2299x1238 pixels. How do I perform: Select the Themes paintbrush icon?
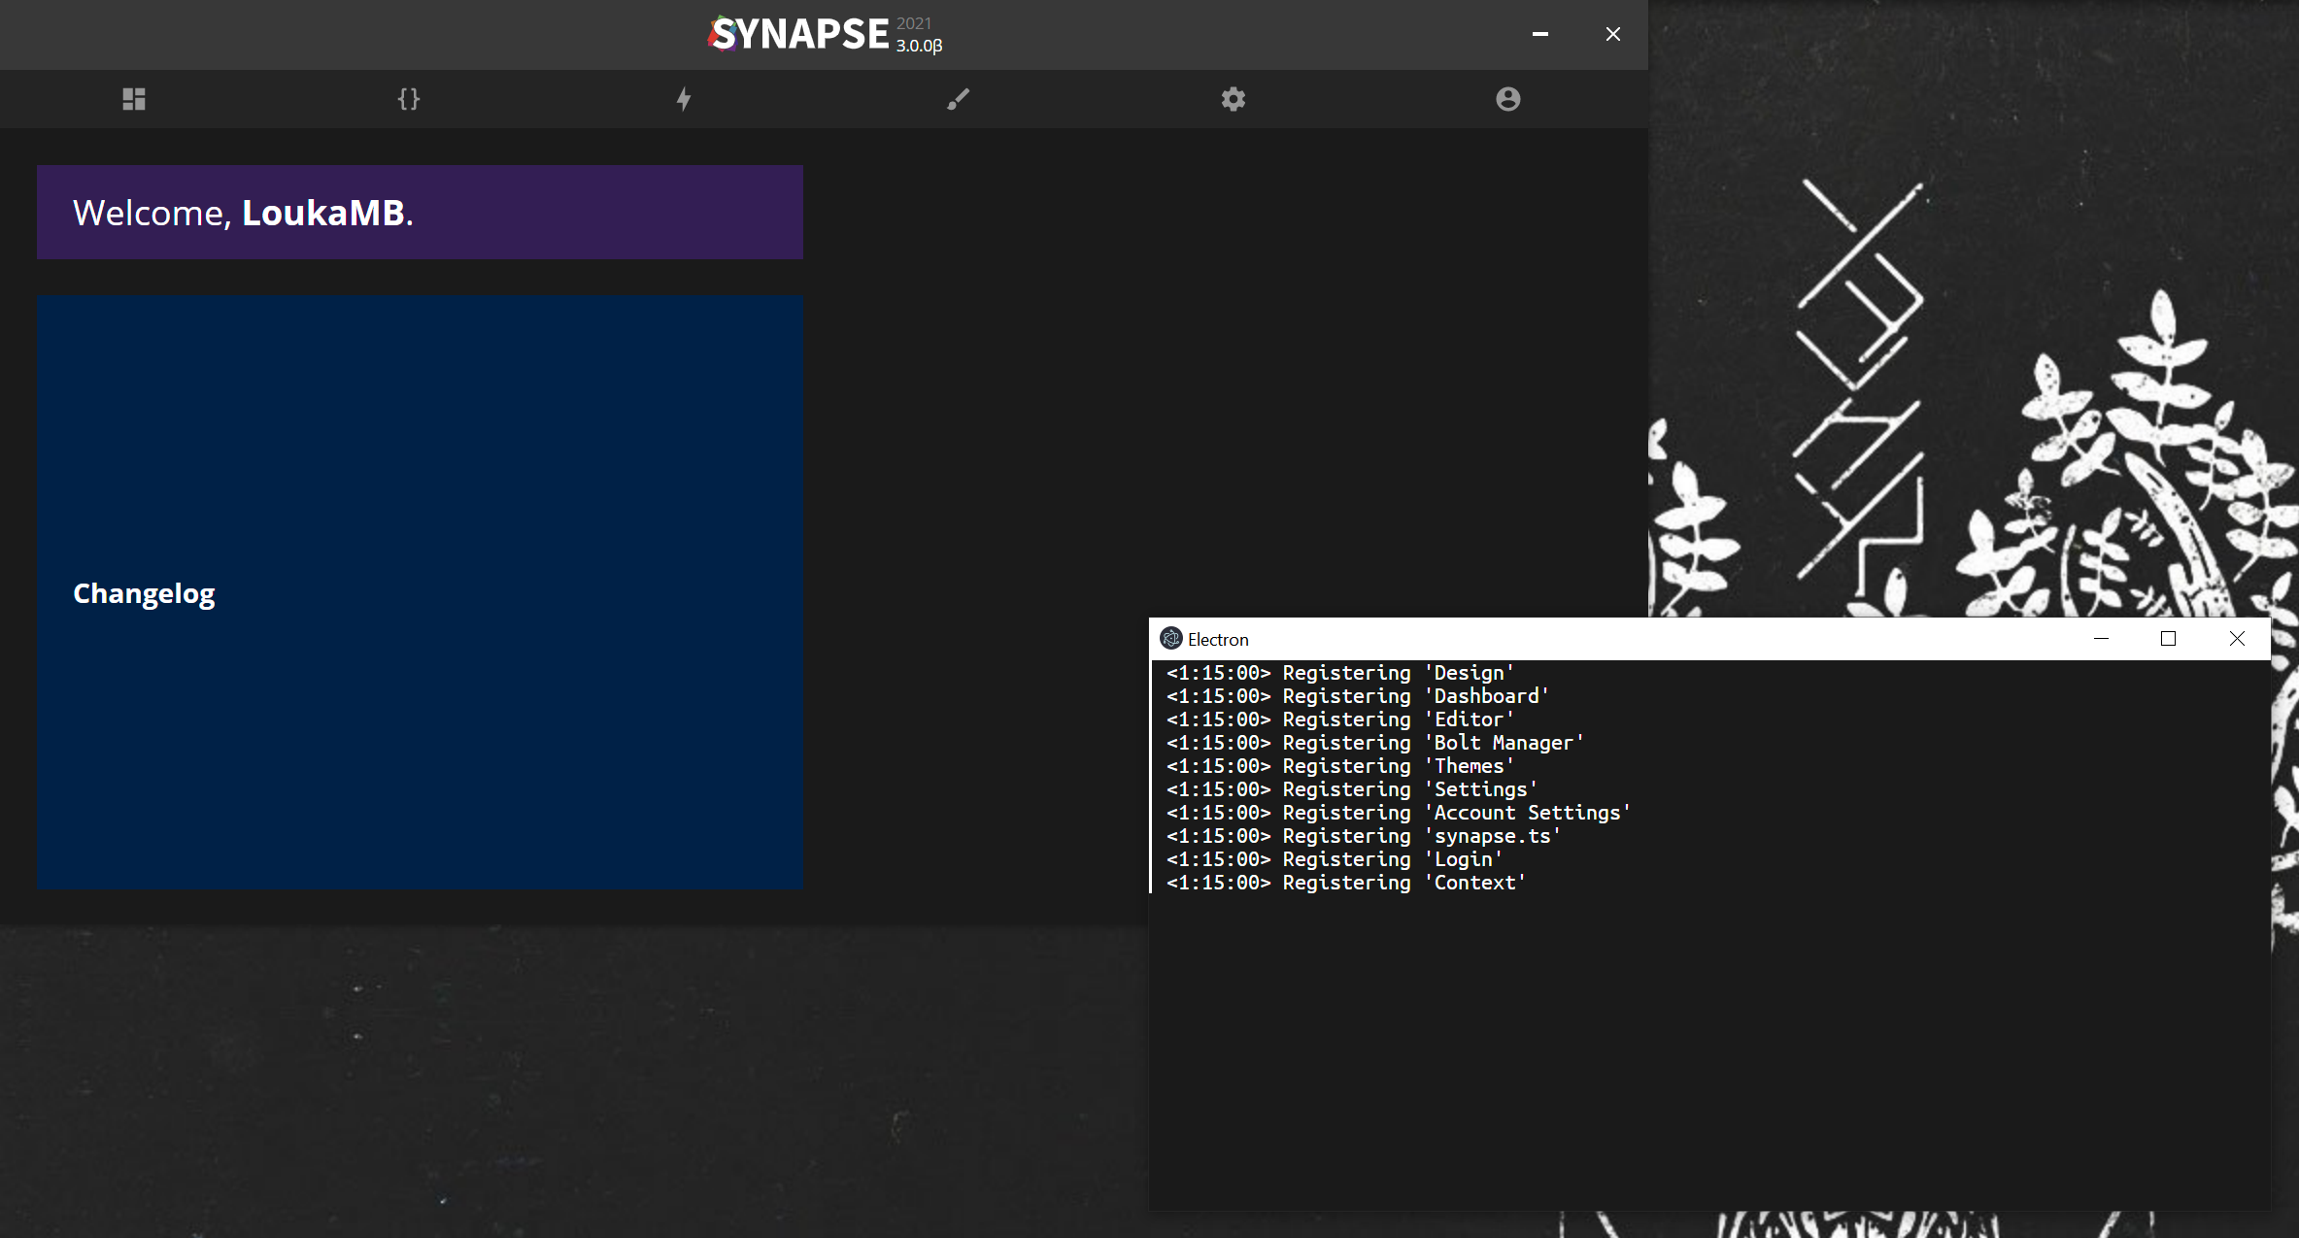(959, 99)
